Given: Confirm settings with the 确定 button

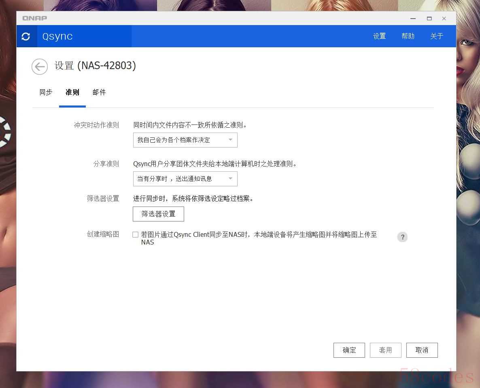Looking at the screenshot, I should [x=349, y=350].
